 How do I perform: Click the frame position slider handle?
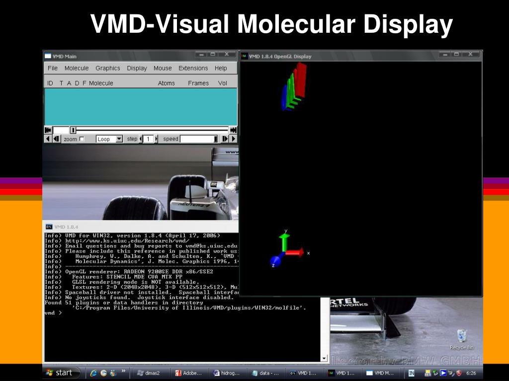73,130
